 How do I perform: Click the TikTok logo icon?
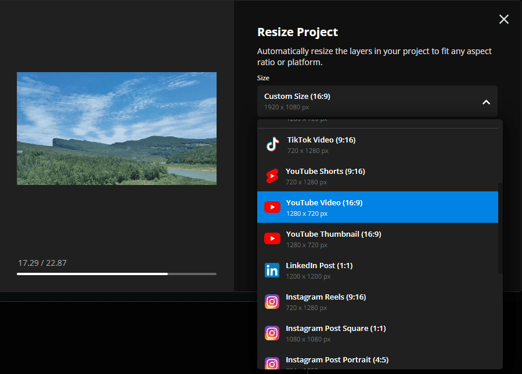pyautogui.click(x=272, y=145)
